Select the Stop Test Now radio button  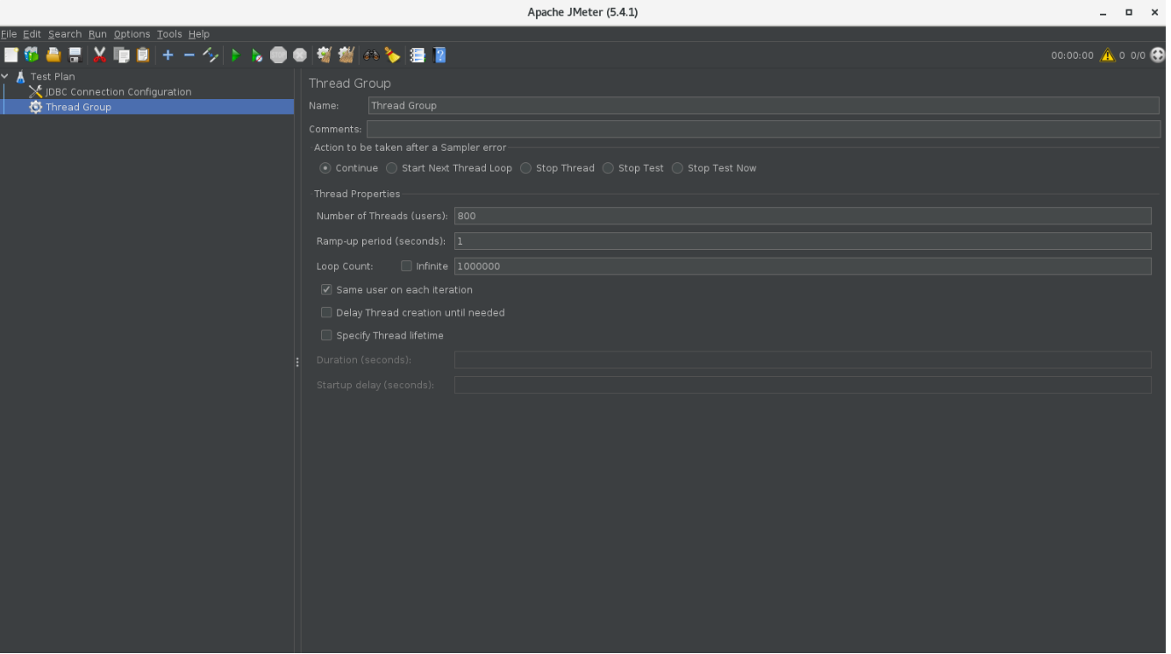tap(678, 168)
